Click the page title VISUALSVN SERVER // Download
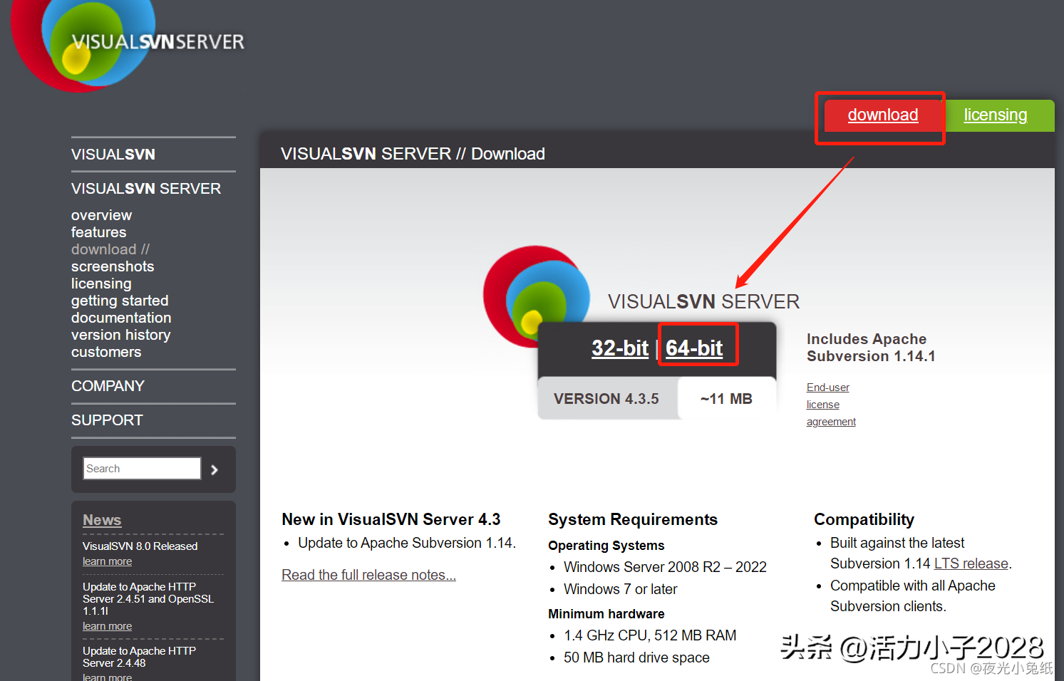Screen dimensions: 1064x681 [x=413, y=154]
